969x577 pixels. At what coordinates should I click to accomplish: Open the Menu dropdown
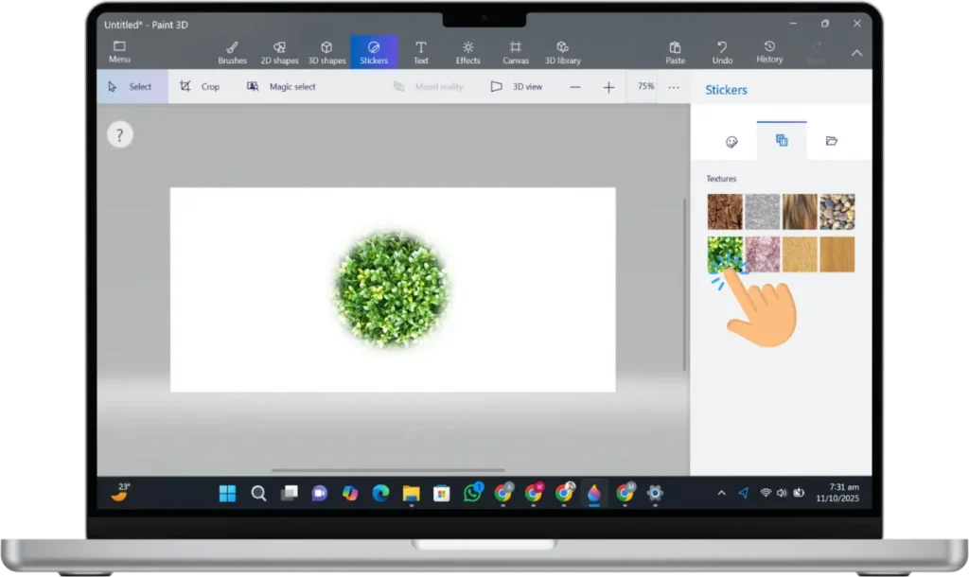[x=119, y=52]
